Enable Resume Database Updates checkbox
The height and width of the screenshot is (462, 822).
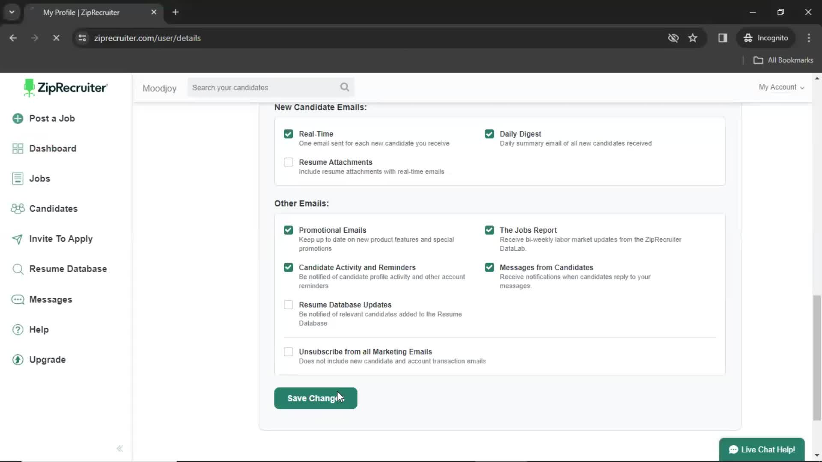coord(288,305)
